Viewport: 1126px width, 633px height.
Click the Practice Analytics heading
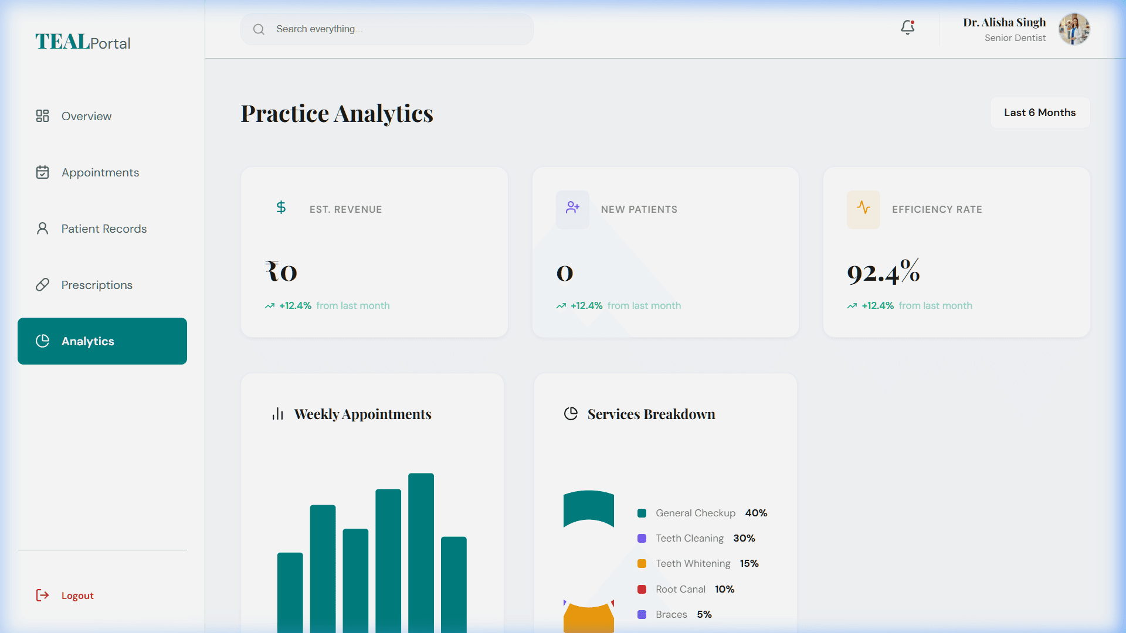pyautogui.click(x=337, y=114)
